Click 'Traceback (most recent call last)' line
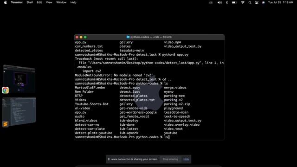This screenshot has height=167, width=297. [x=106, y=59]
